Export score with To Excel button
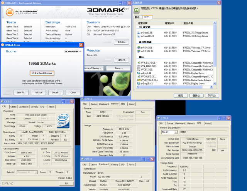This screenshot has height=191, width=247. coord(38,92)
